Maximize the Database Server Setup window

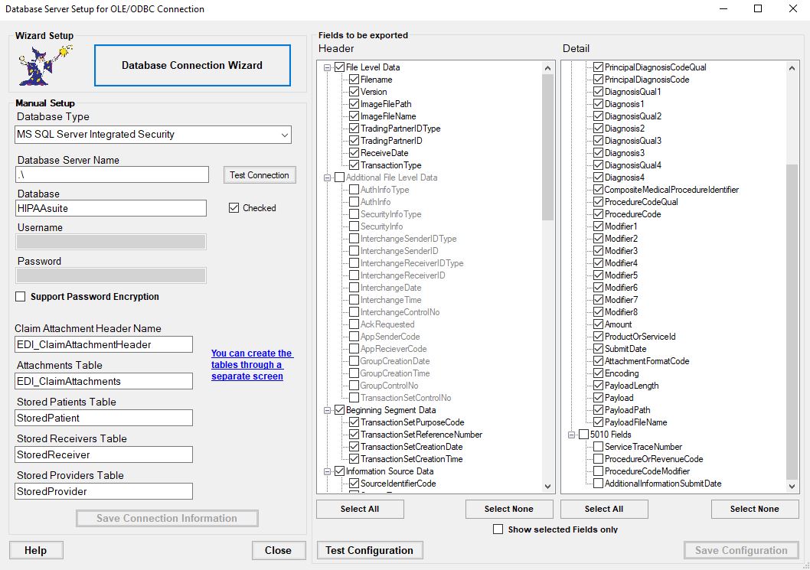pyautogui.click(x=758, y=8)
